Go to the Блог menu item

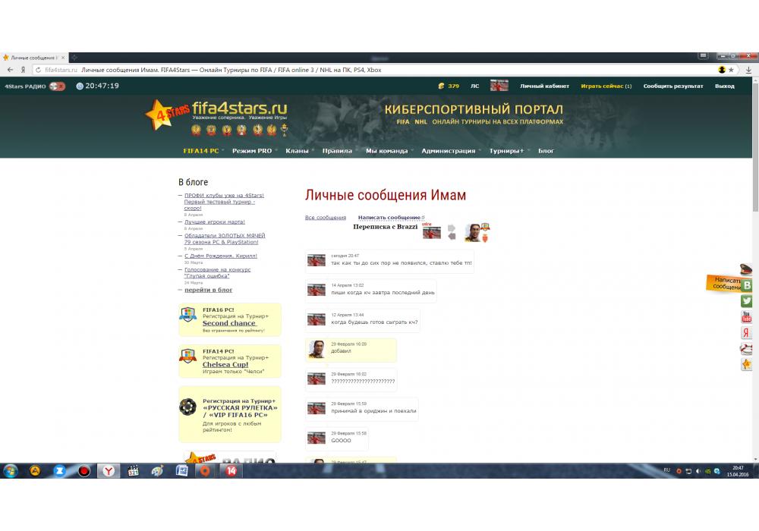pyautogui.click(x=546, y=151)
